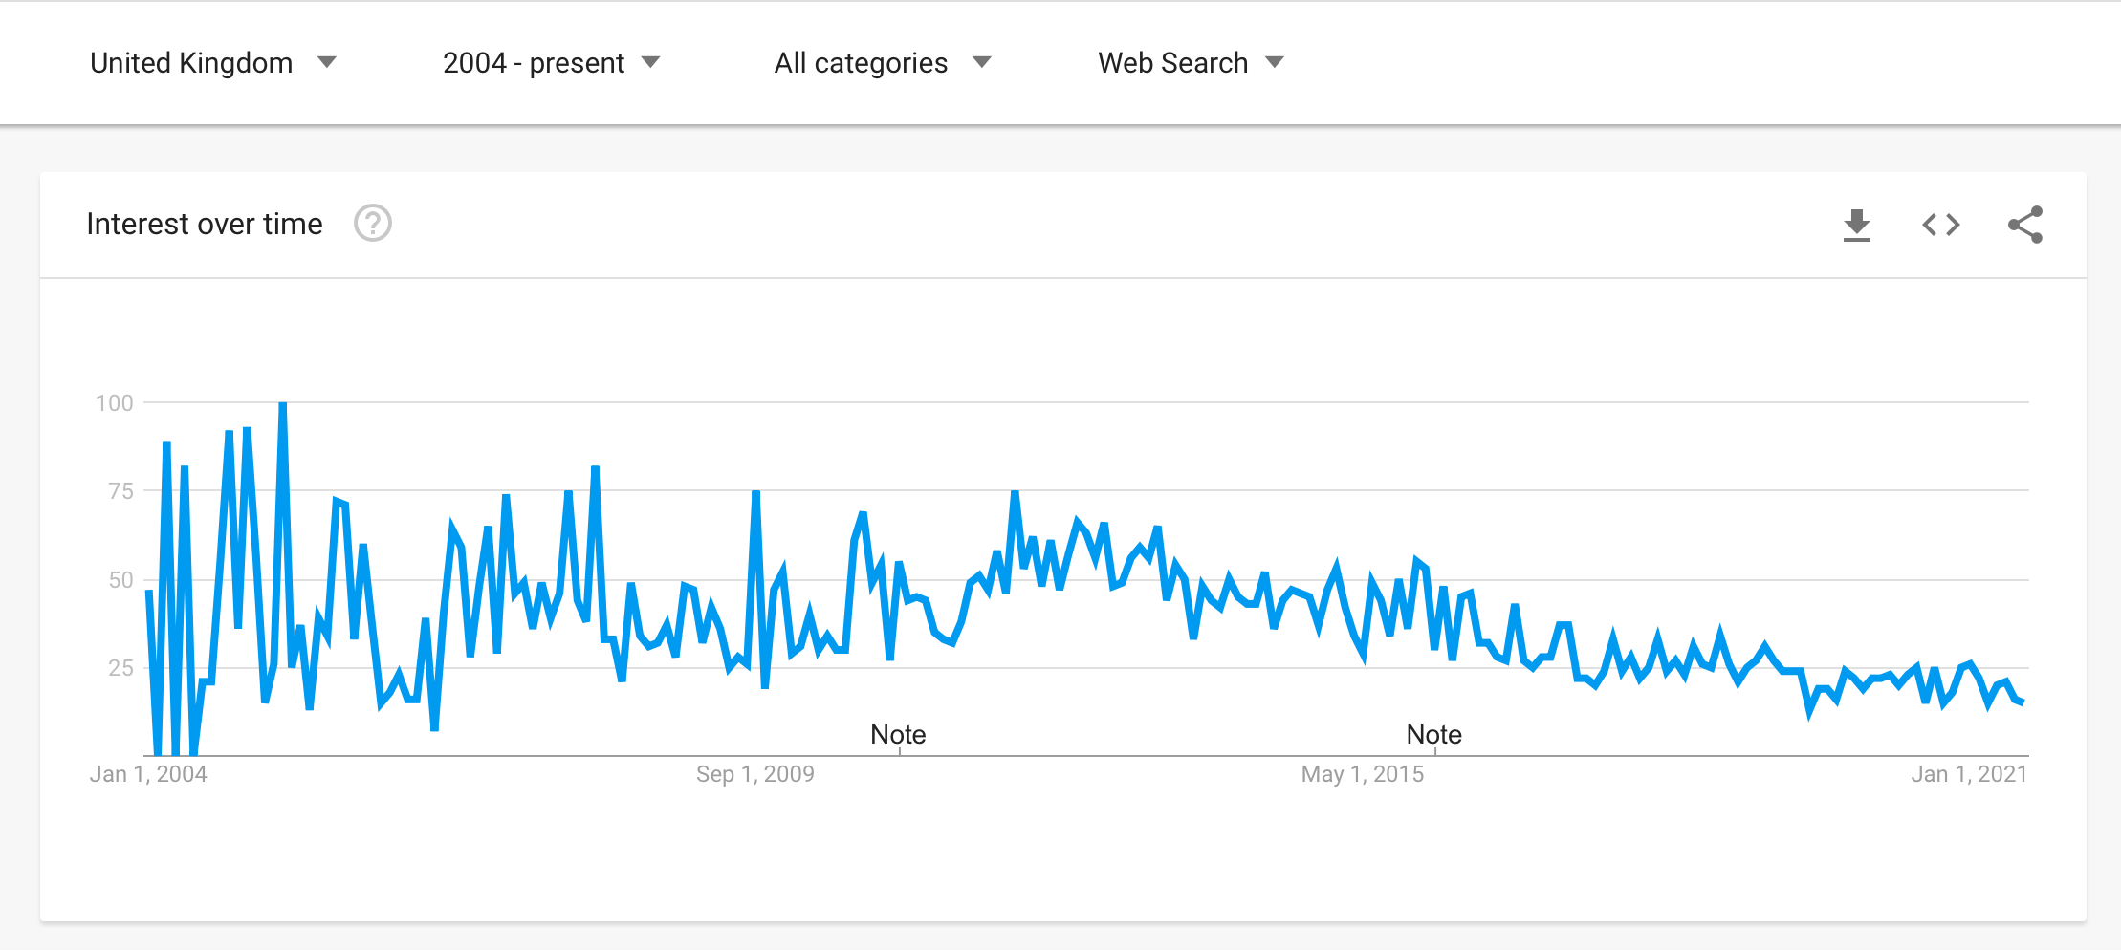Click the arrow next to Web Search

coord(1275,62)
